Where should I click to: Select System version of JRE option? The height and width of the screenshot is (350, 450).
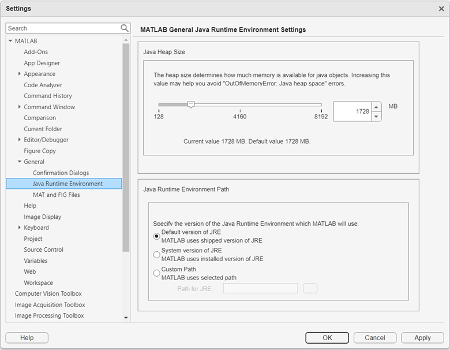tap(157, 255)
